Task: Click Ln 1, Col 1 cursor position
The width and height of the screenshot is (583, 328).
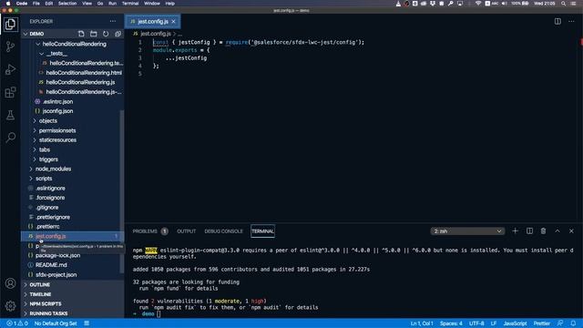Action: [x=422, y=323]
